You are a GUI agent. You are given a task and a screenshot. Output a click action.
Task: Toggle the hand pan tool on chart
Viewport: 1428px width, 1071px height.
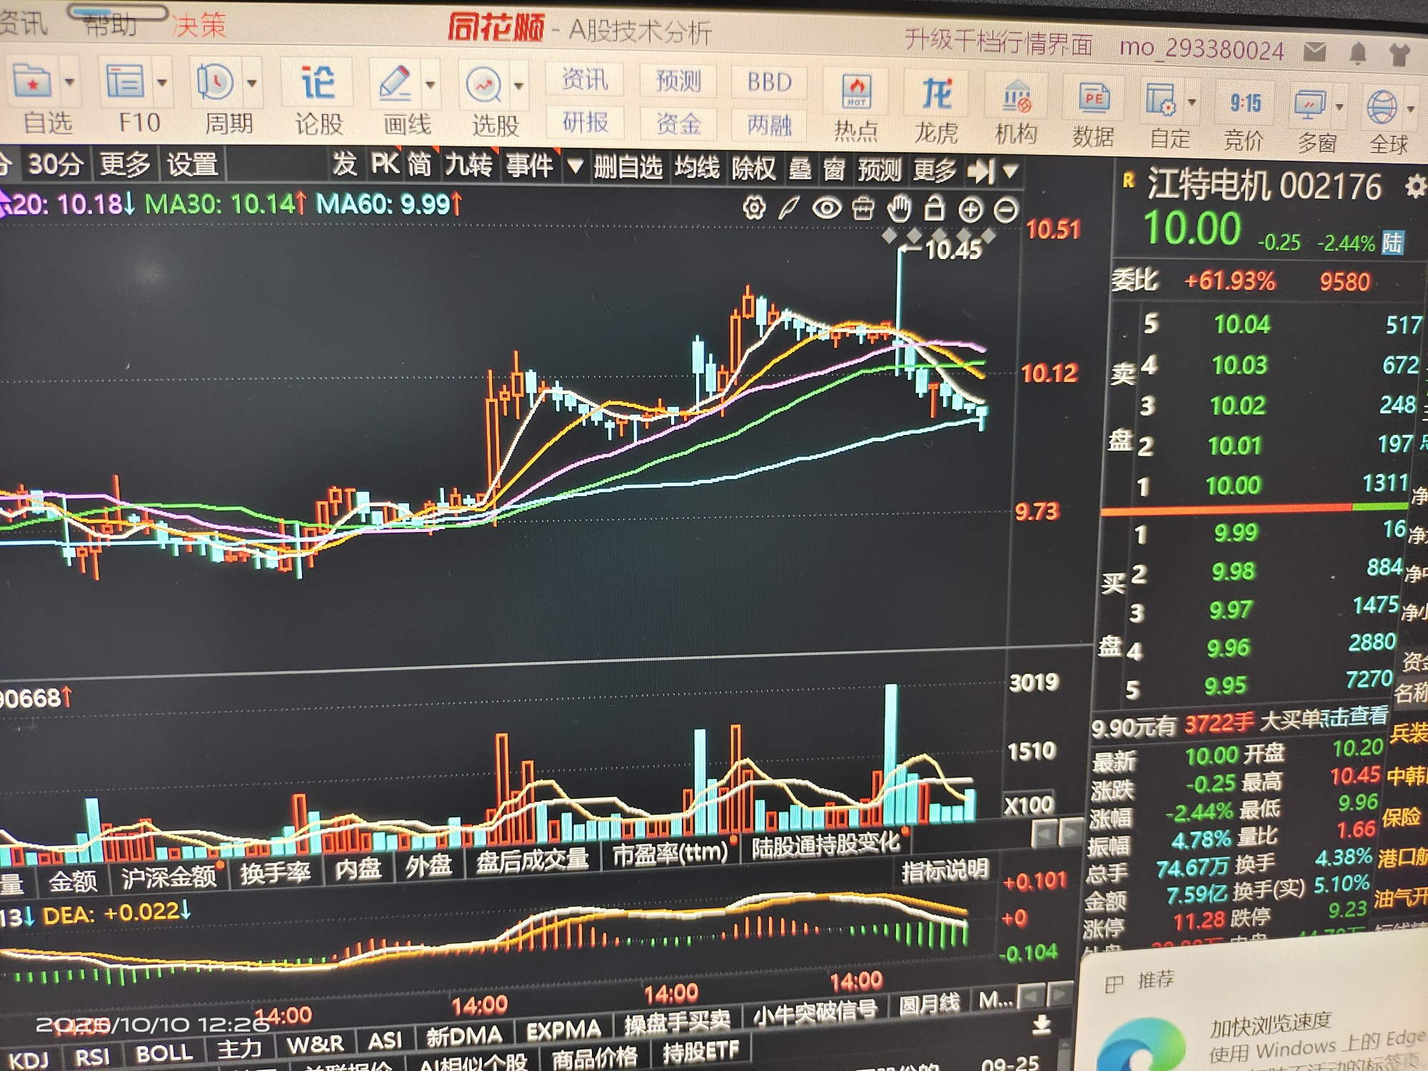pyautogui.click(x=899, y=208)
